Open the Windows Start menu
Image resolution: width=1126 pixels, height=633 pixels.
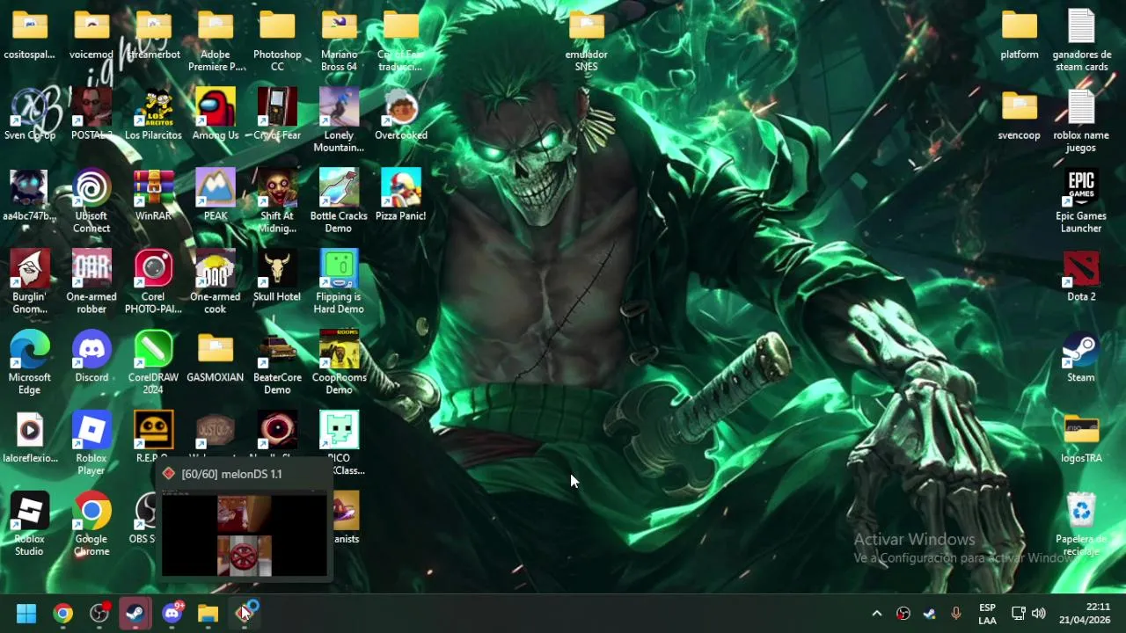tap(26, 614)
